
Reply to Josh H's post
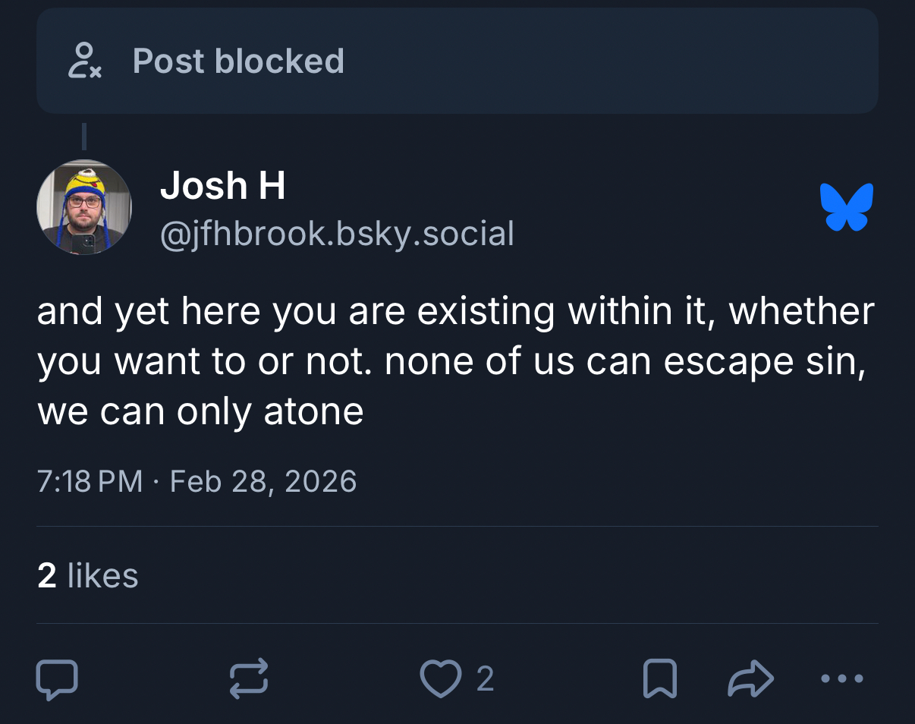(57, 678)
